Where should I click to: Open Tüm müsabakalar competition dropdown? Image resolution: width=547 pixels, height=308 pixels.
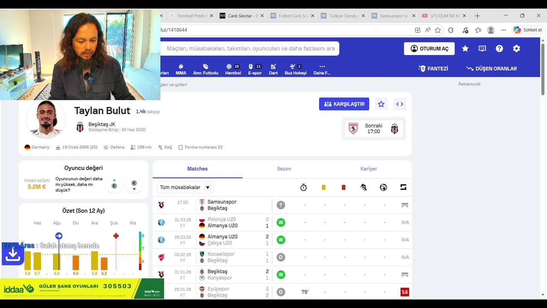[185, 187]
